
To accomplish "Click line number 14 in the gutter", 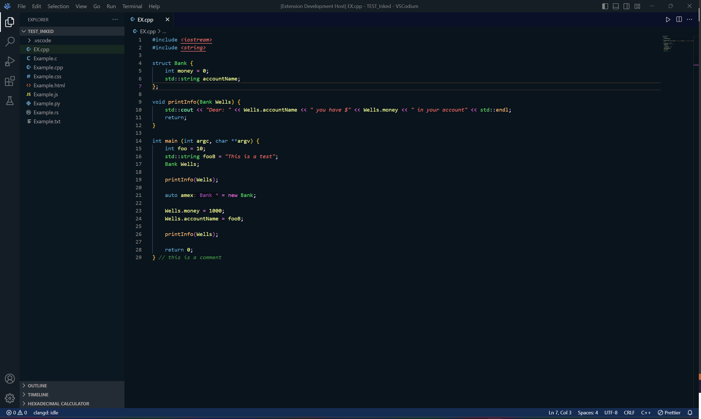I will (138, 140).
